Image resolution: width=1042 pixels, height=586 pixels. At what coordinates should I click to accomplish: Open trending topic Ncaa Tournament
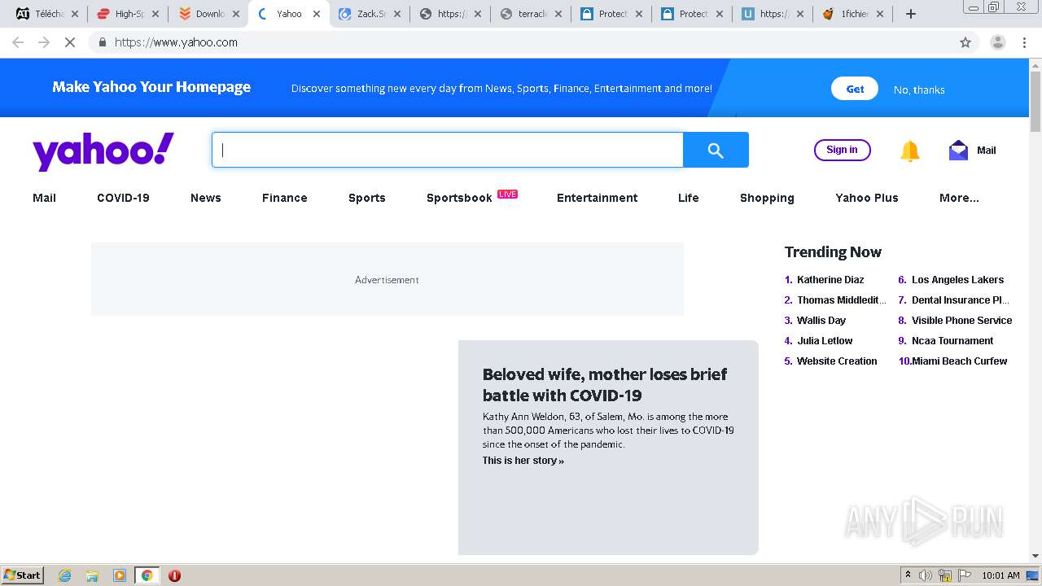pos(952,341)
